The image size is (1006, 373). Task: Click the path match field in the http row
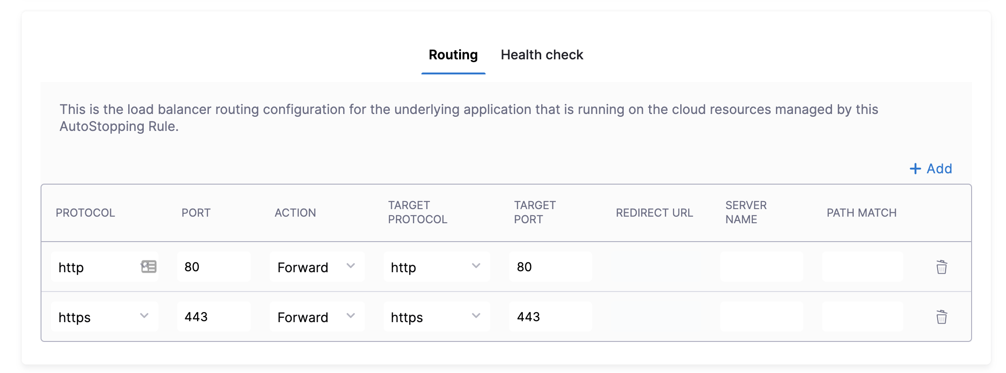862,267
